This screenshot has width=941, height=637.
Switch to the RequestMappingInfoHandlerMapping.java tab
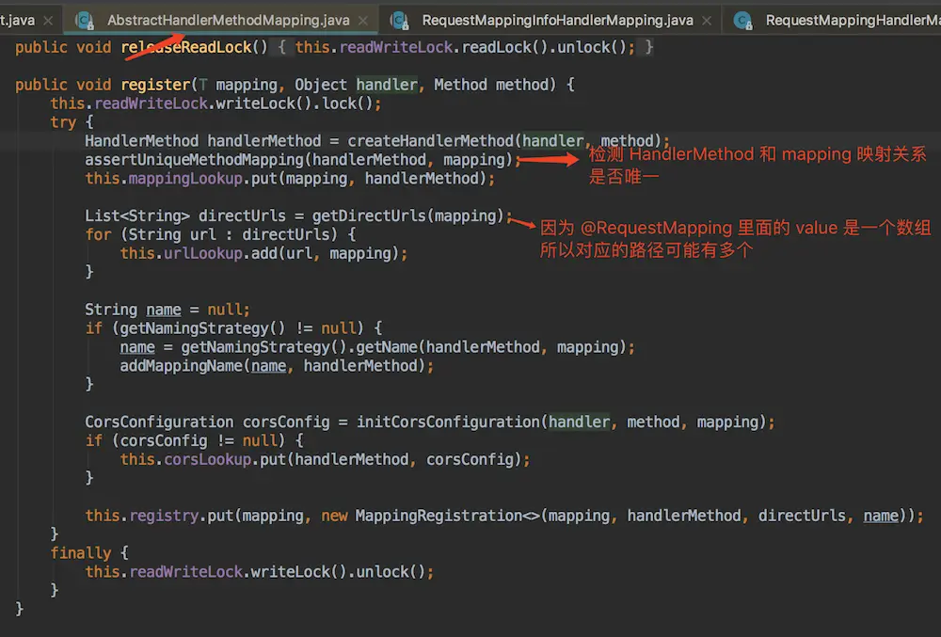(x=557, y=20)
